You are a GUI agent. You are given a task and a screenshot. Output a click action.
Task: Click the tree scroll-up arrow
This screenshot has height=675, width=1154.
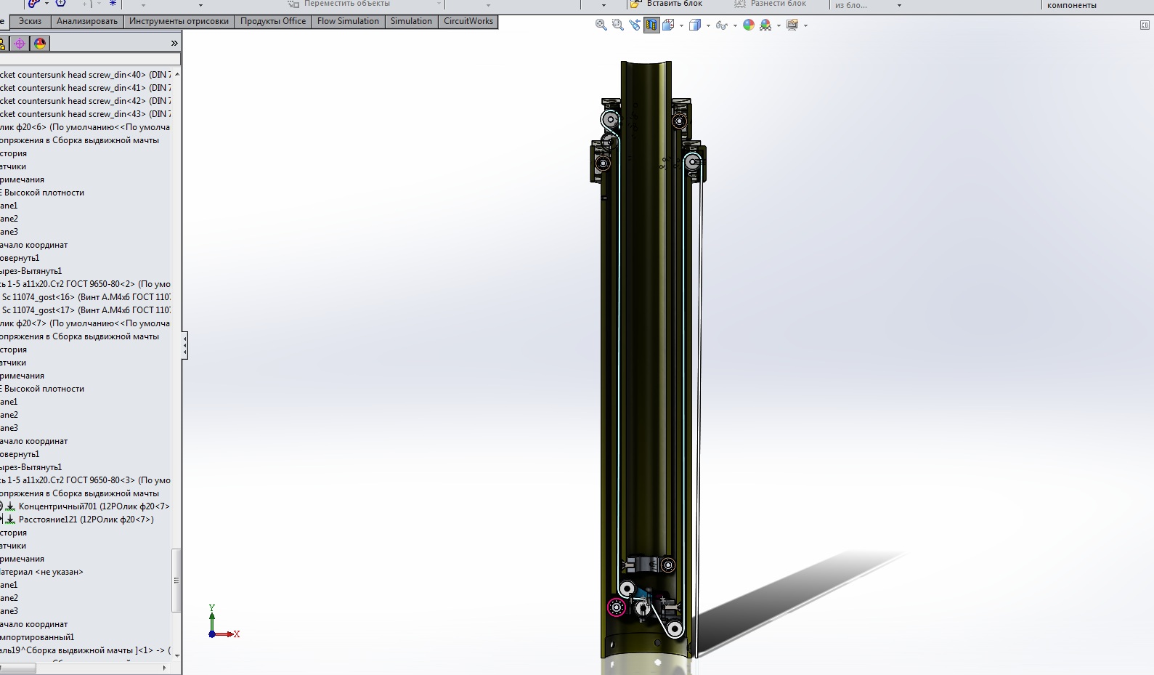[176, 74]
